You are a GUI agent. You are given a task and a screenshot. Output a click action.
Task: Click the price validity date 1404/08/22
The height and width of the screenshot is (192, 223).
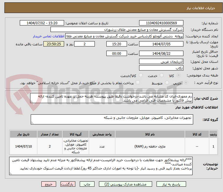[x=161, y=53]
